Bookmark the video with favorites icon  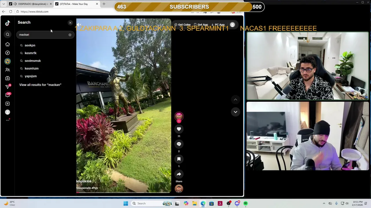pyautogui.click(x=179, y=159)
